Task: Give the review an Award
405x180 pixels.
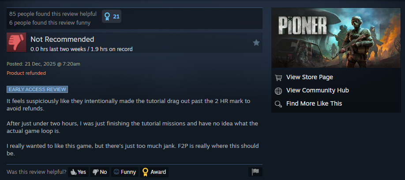Action: (x=154, y=172)
